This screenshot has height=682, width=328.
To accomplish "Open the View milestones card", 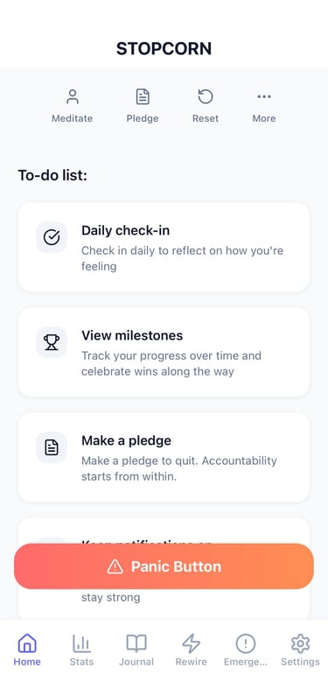I will pyautogui.click(x=164, y=352).
